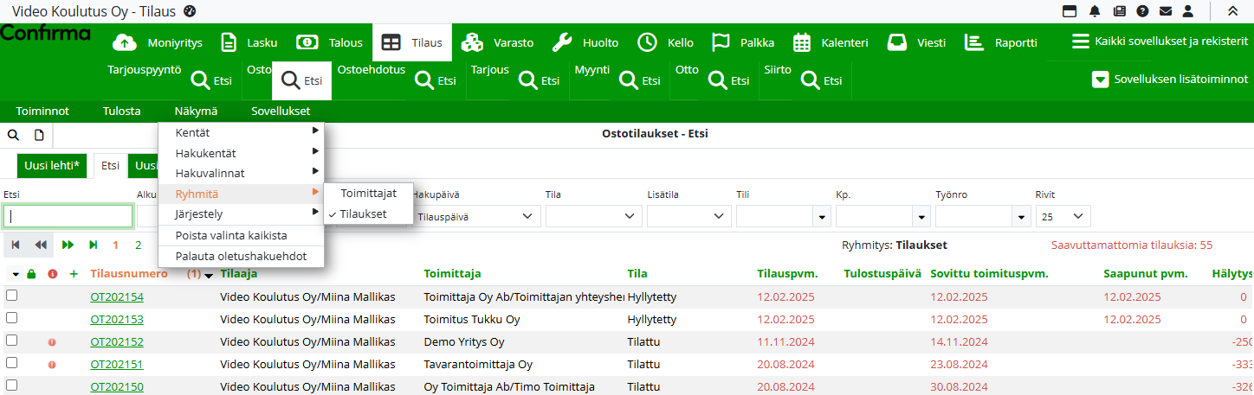Select Palauta oletushakuehdot menu entry

240,257
